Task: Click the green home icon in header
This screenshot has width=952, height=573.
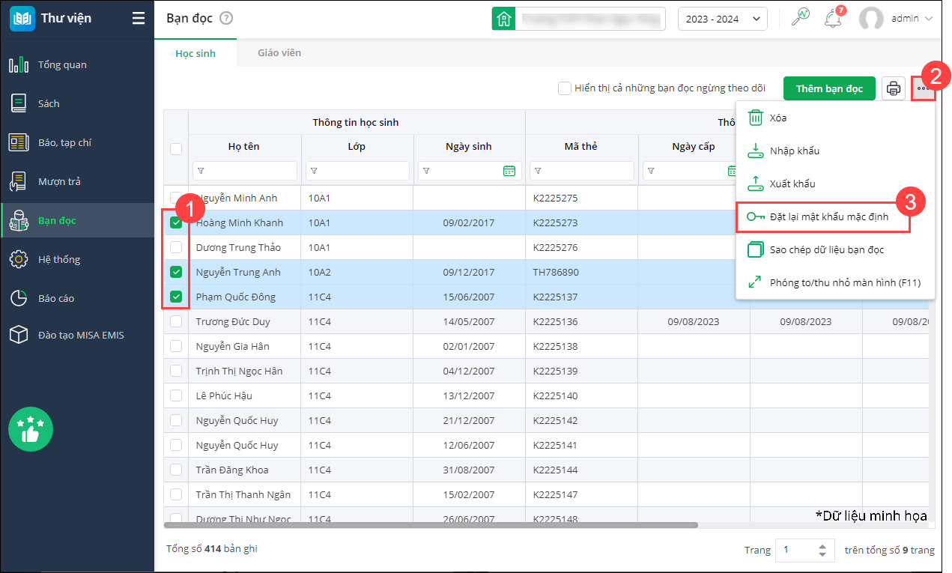Action: click(x=503, y=19)
